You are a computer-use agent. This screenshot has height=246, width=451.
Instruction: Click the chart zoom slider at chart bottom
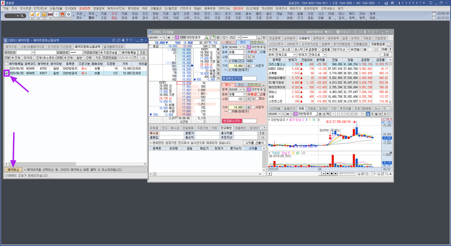(347, 174)
